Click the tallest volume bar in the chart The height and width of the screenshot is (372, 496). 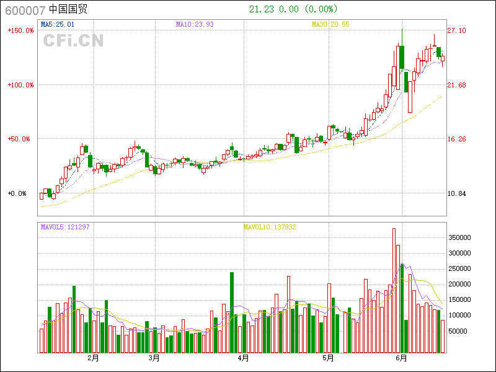pos(394,291)
